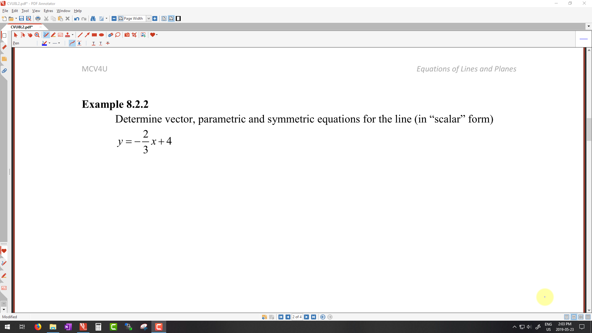
Task: Select the Stamp tool
Action: pos(68,35)
